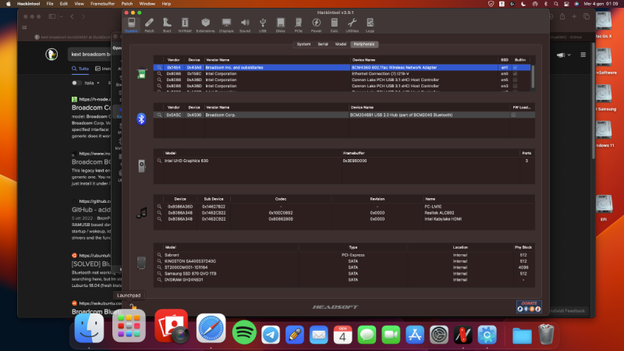Open the Logs toolbar section
624x351 pixels.
pyautogui.click(x=370, y=25)
